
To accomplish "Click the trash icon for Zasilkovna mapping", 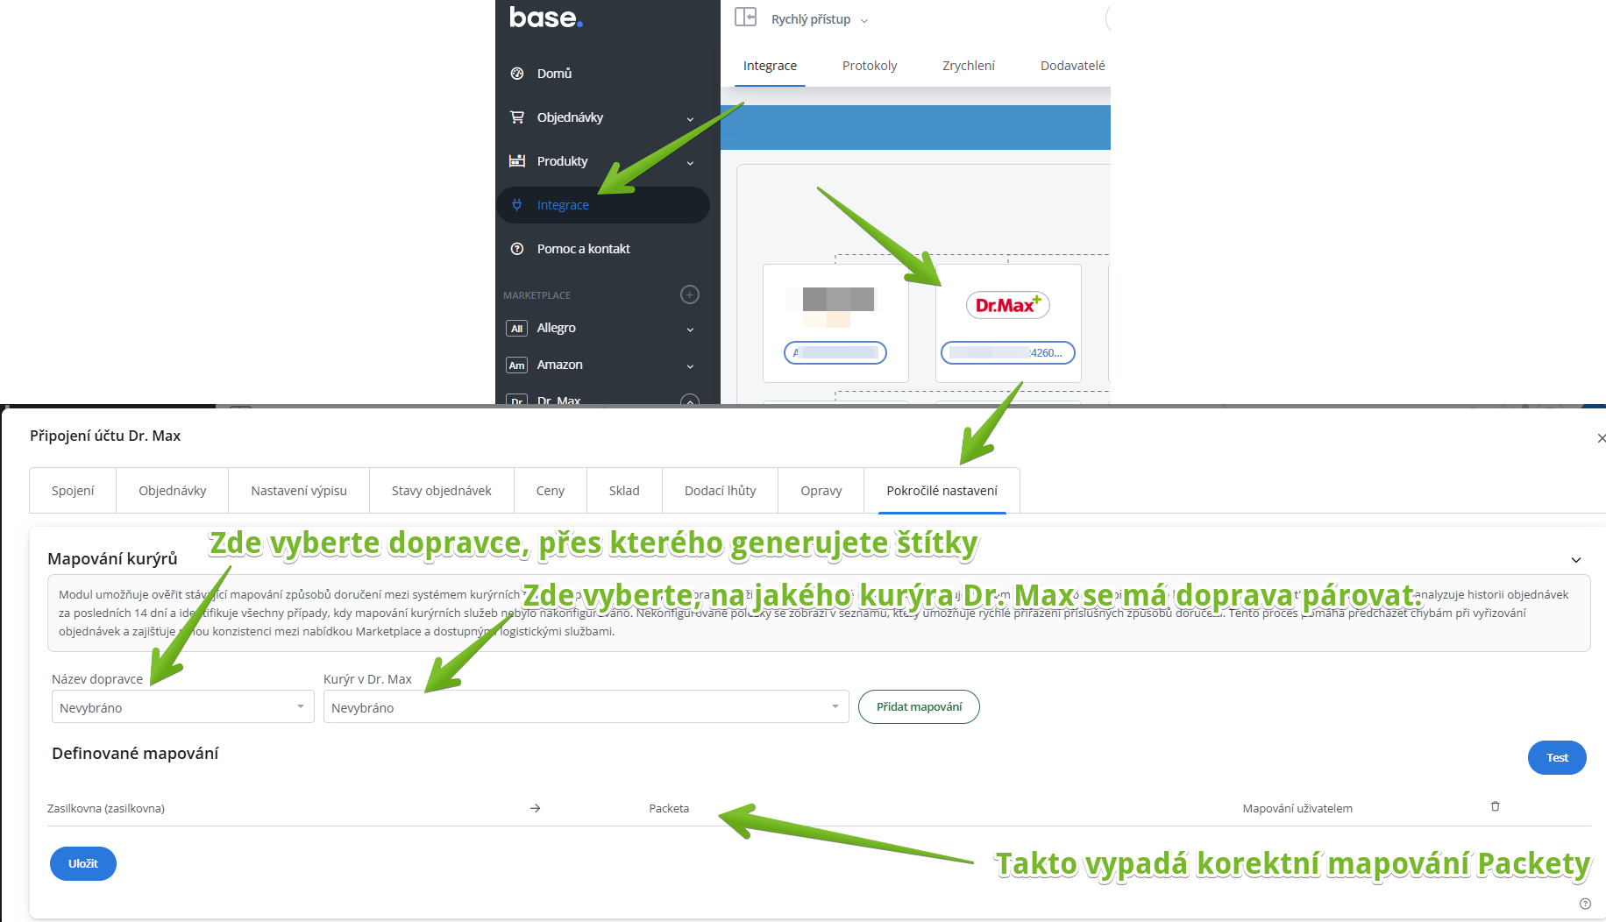I will click(x=1496, y=806).
